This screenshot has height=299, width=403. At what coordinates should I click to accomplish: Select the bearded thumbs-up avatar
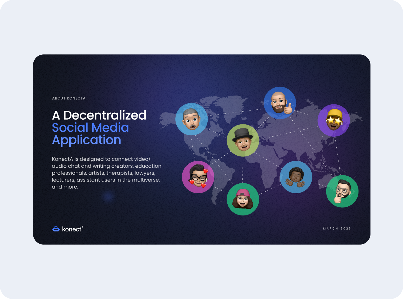pyautogui.click(x=280, y=103)
